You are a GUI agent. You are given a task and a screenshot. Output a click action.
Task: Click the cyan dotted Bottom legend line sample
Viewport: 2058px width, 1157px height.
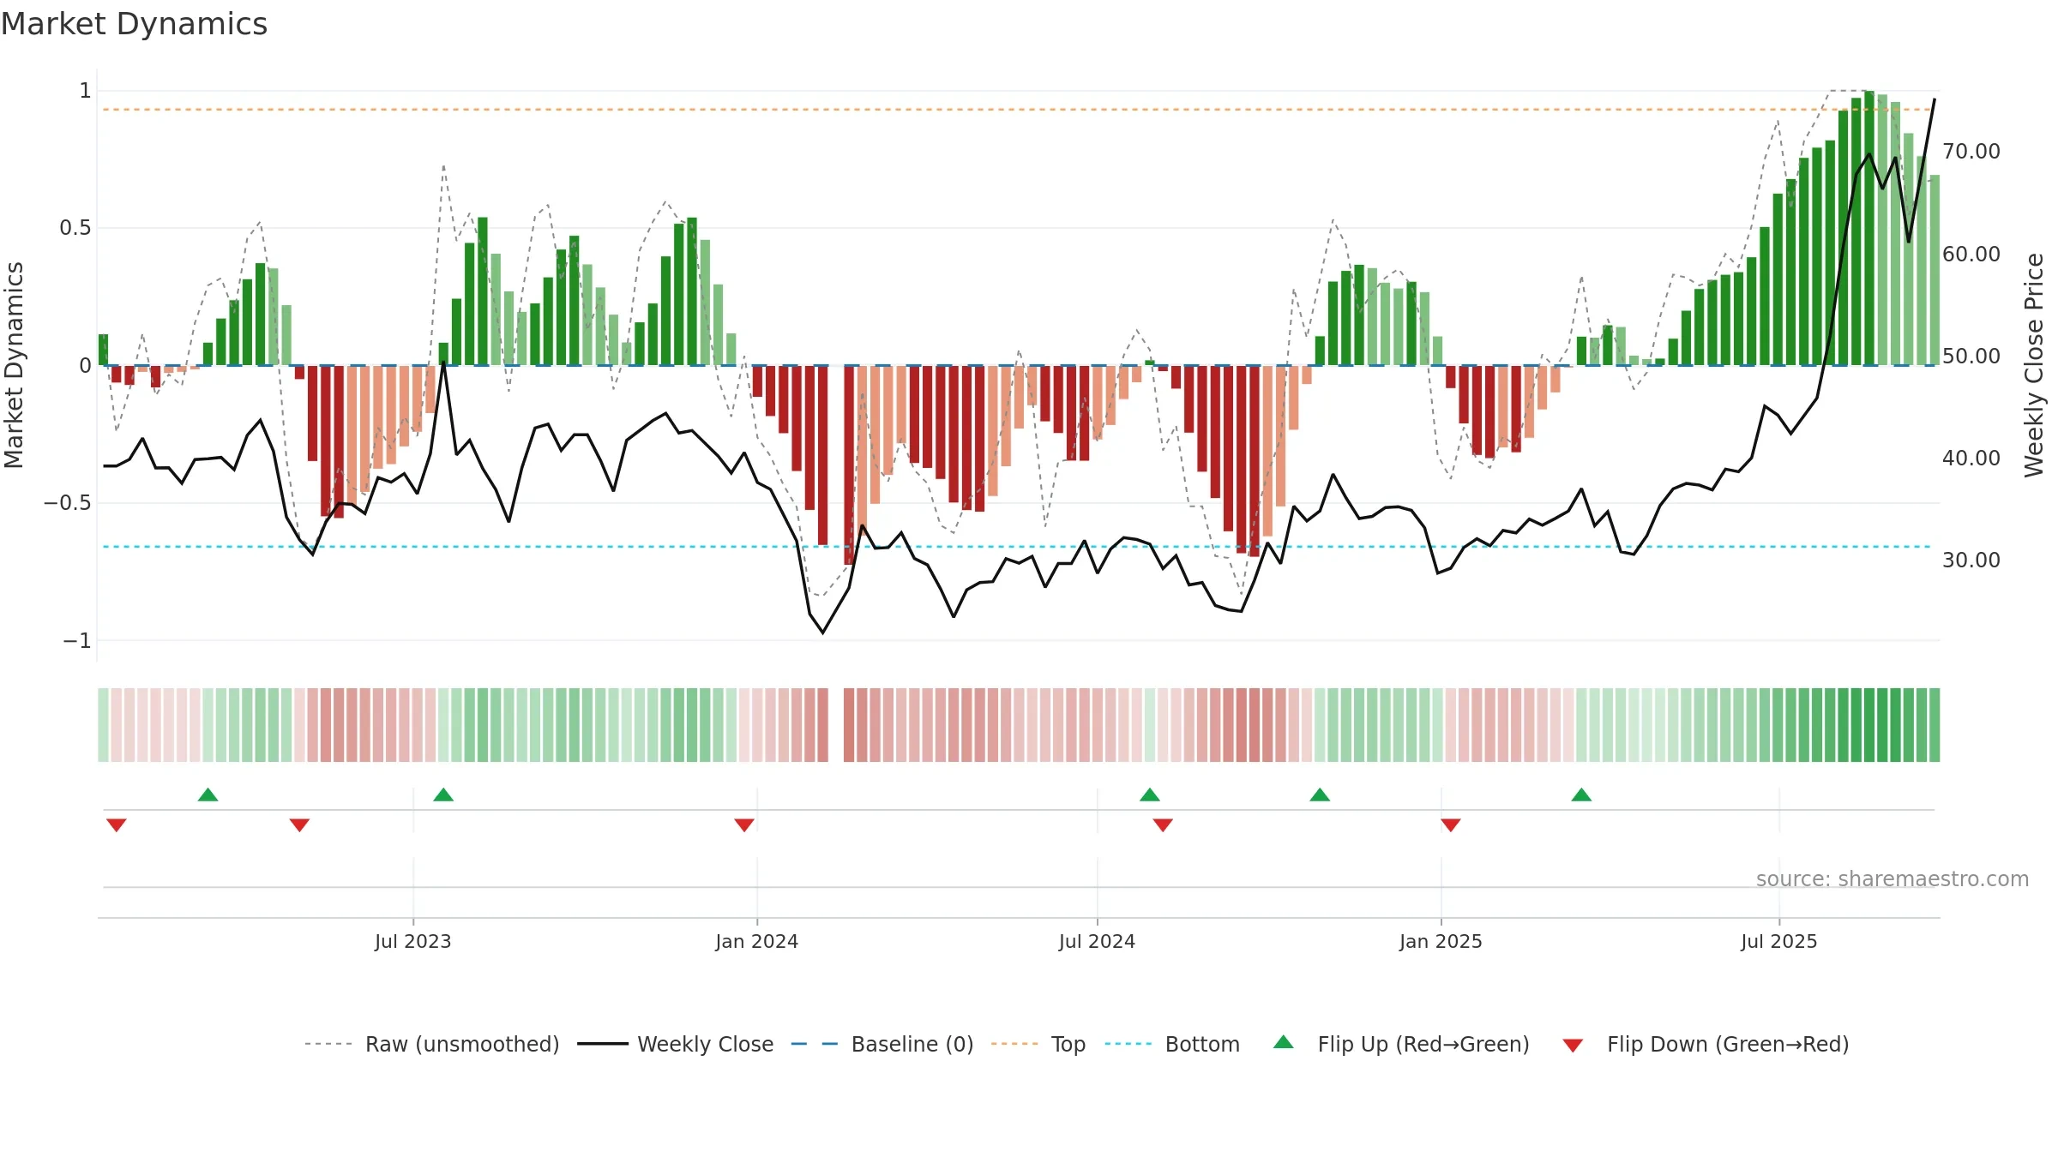point(1128,1044)
